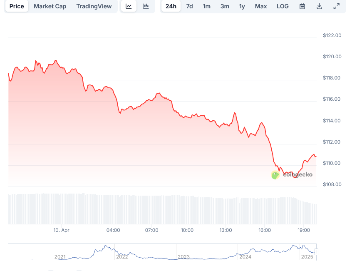Download the chart using the download icon
The image size is (357, 271).
click(319, 6)
